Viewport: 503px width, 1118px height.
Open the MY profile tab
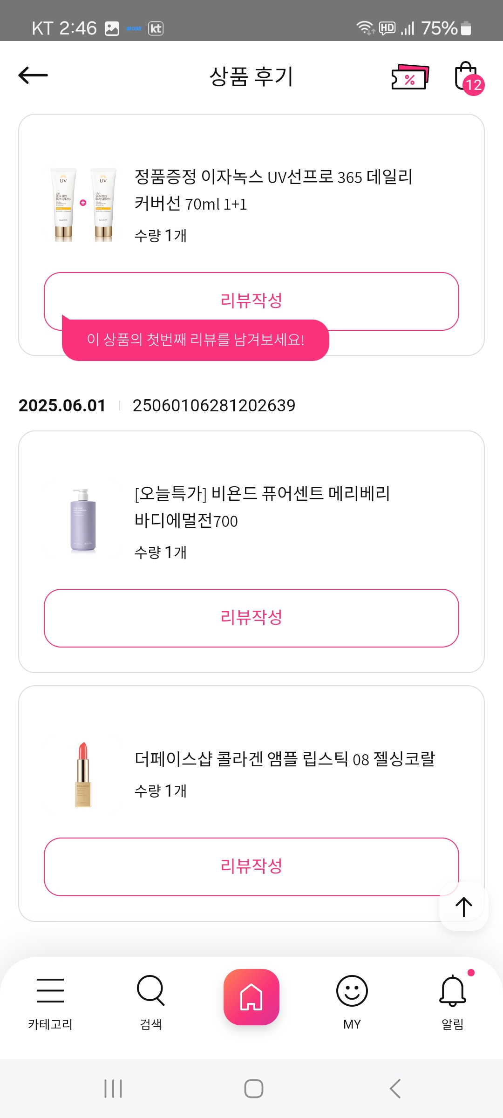352,1001
